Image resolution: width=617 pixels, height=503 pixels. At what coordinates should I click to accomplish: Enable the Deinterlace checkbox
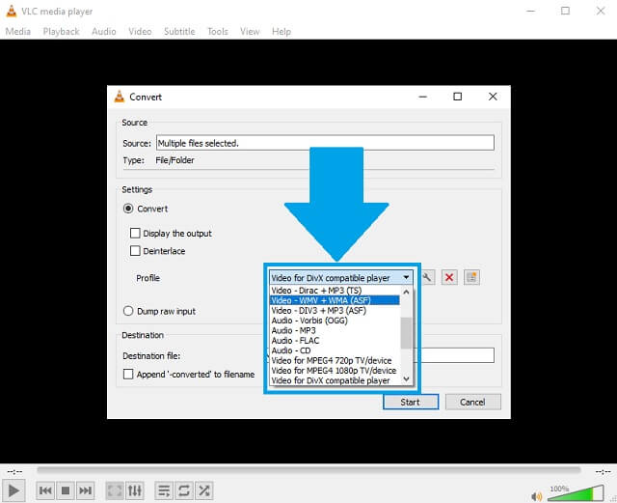pyautogui.click(x=135, y=251)
